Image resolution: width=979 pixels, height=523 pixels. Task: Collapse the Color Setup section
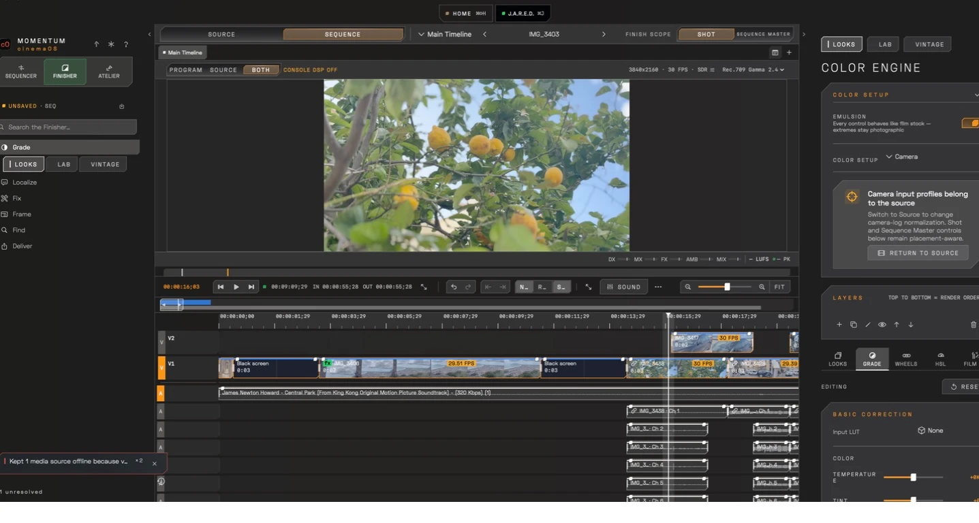pos(976,95)
